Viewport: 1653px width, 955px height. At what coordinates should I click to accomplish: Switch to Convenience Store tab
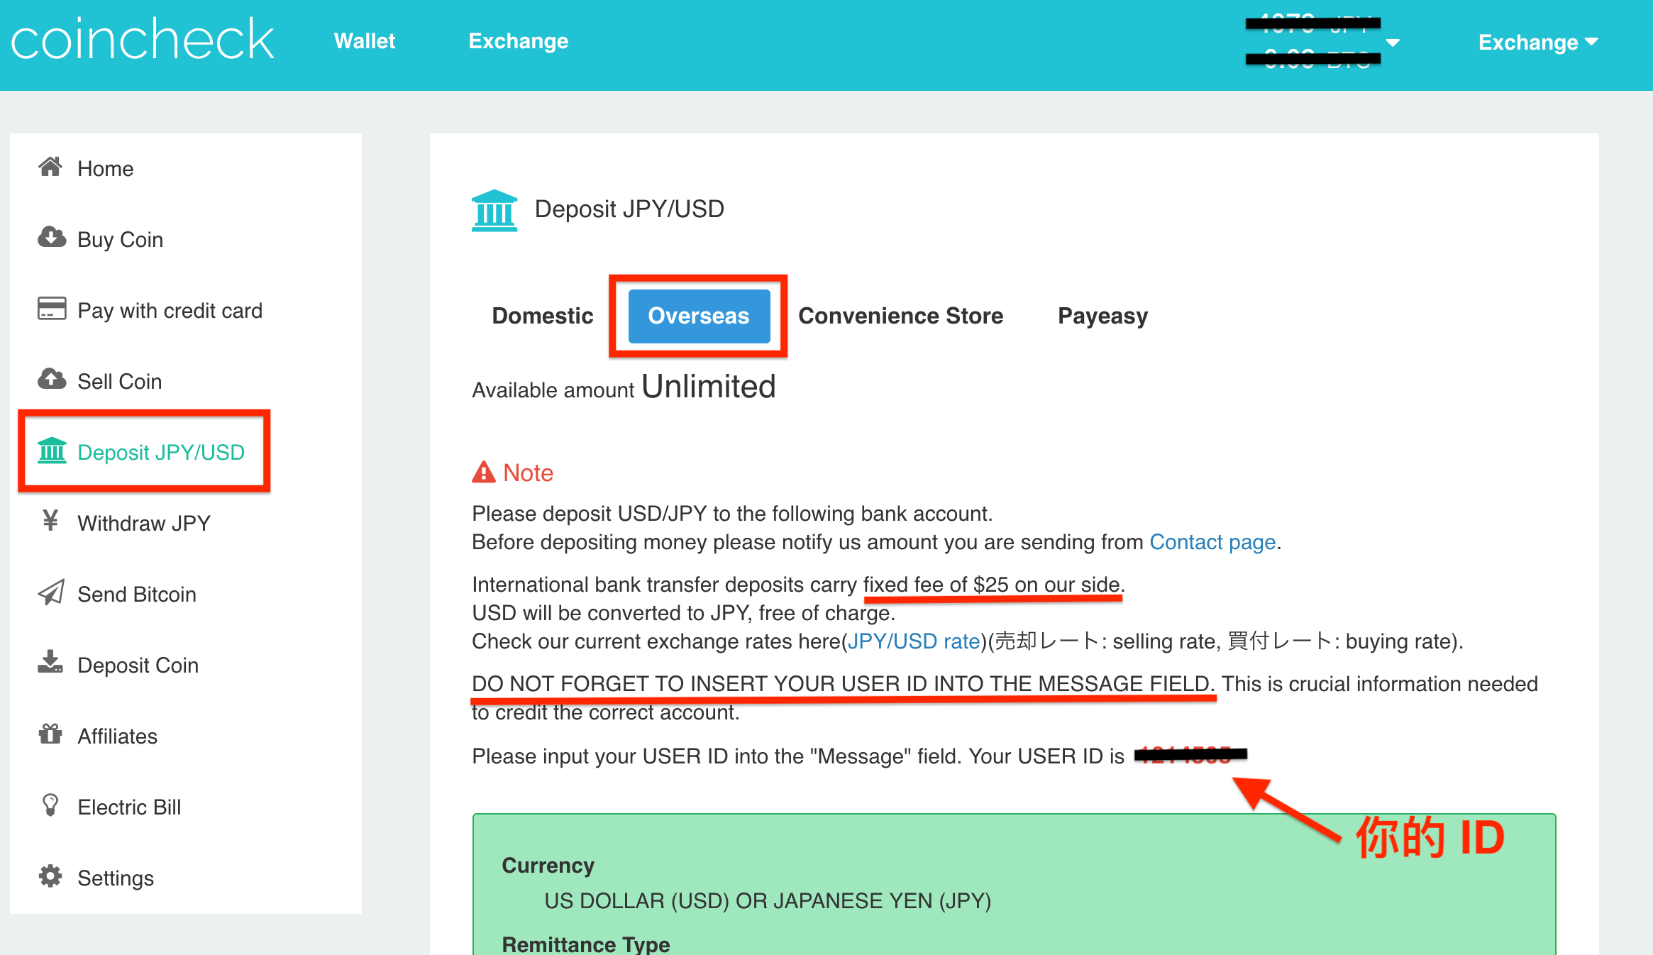tap(900, 316)
